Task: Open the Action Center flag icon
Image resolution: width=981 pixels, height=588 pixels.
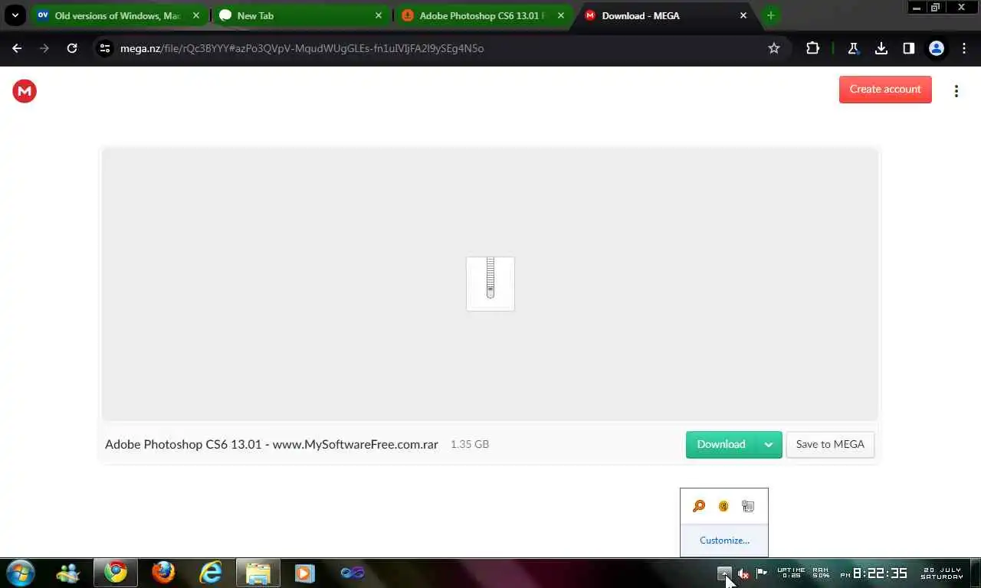Action: [762, 573]
